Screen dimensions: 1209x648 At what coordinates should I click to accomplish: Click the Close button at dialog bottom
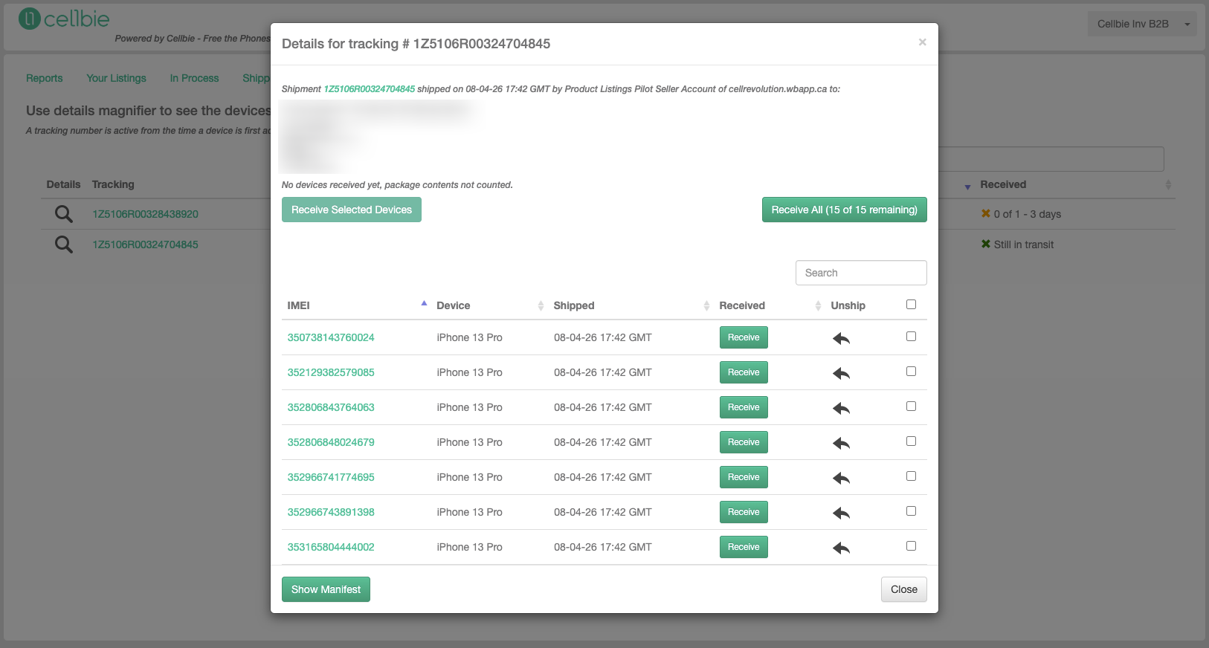click(x=904, y=589)
